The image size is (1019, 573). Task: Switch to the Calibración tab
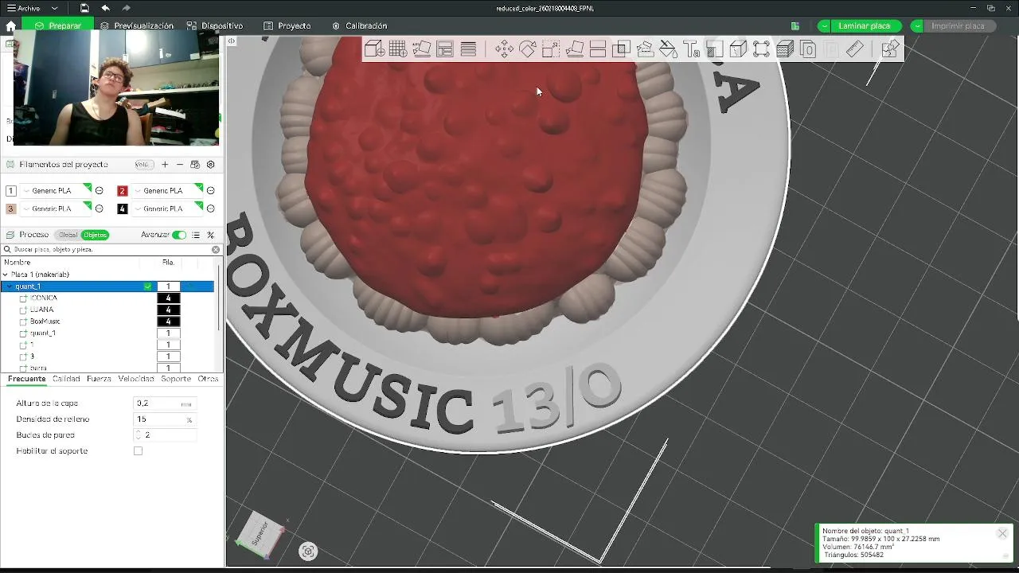tap(359, 25)
